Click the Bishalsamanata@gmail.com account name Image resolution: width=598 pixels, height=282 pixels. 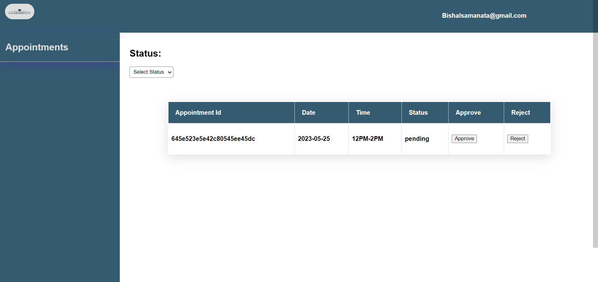484,16
